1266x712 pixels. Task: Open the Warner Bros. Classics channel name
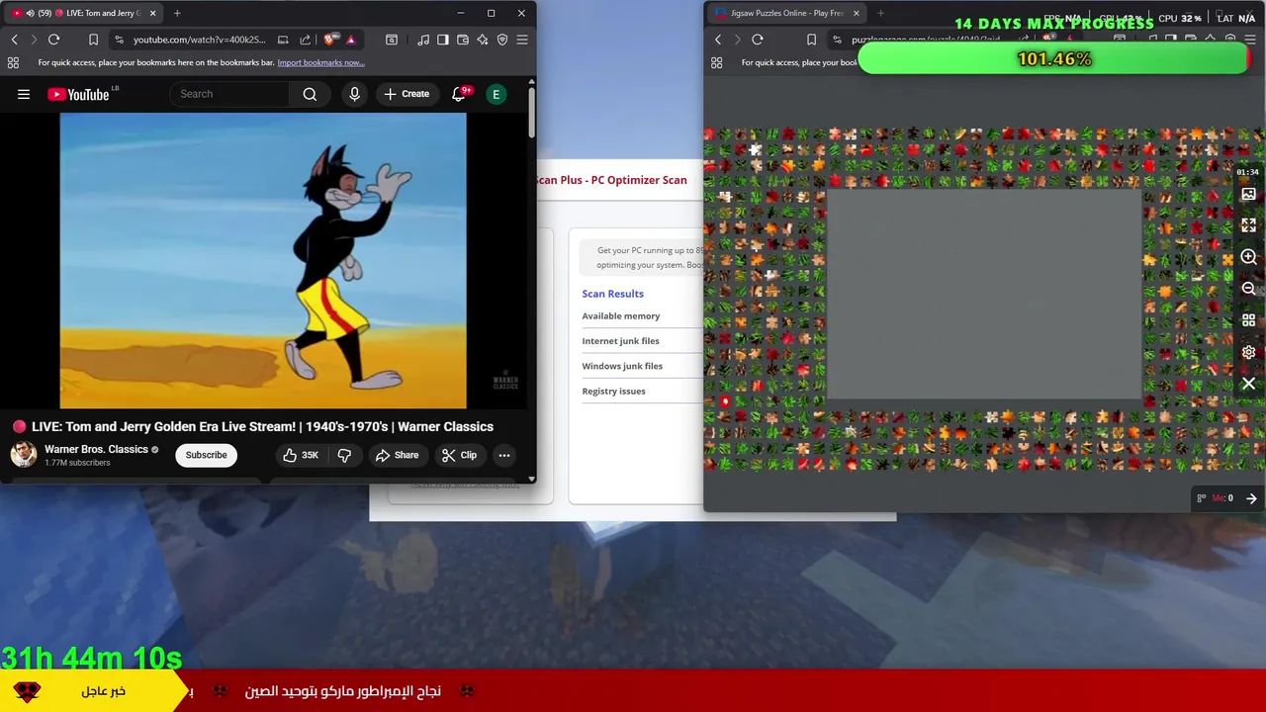[96, 449]
